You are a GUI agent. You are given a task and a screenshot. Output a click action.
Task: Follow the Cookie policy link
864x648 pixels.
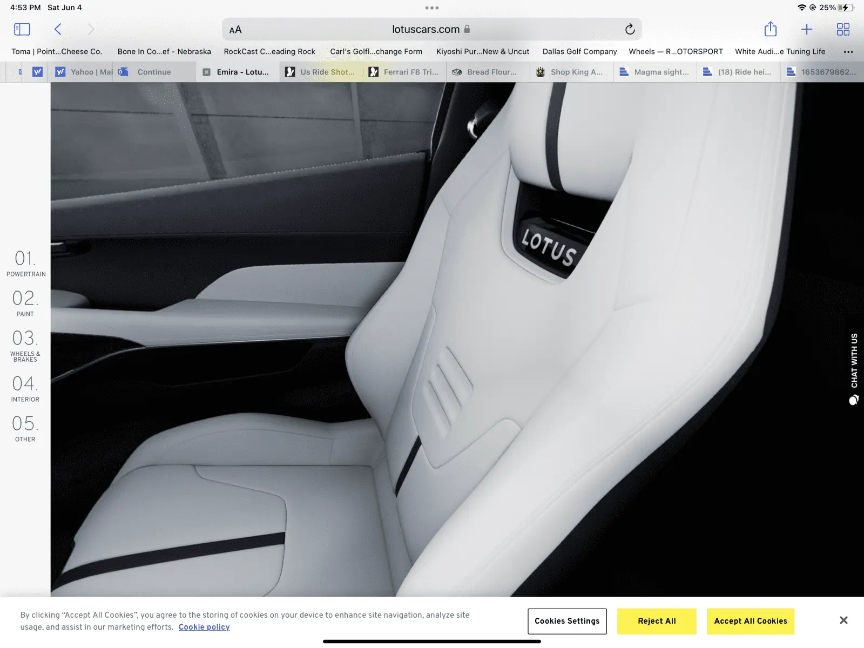click(x=204, y=627)
